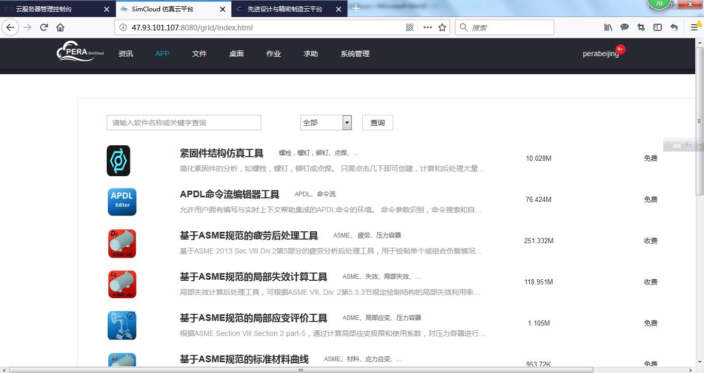Click the PERA SimCloud logo
The image size is (704, 373).
pyautogui.click(x=80, y=52)
